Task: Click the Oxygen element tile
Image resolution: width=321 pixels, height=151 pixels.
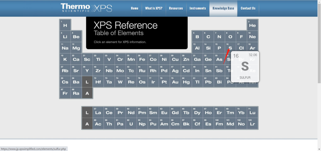Action: [230, 36]
